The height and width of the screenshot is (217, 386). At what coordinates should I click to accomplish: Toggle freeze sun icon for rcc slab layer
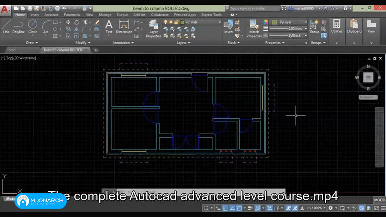pyautogui.click(x=171, y=22)
